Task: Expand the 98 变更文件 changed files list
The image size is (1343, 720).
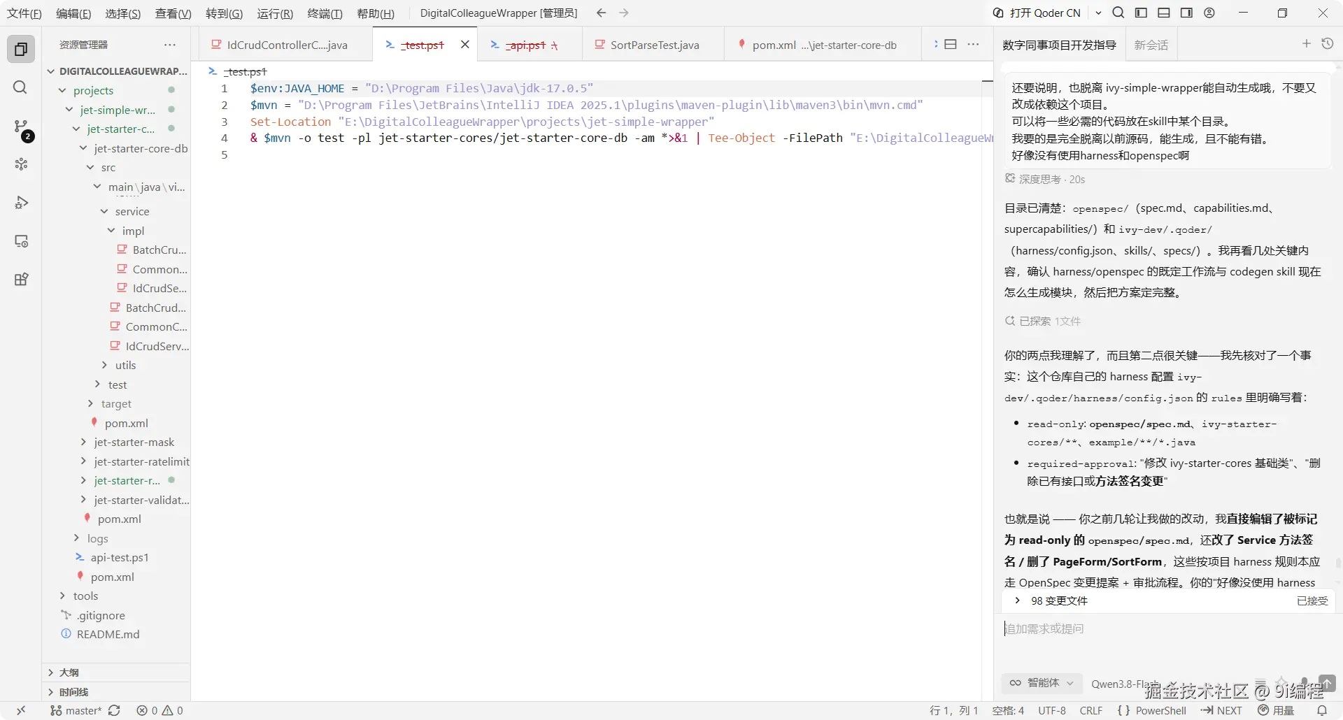Action: click(x=1018, y=600)
